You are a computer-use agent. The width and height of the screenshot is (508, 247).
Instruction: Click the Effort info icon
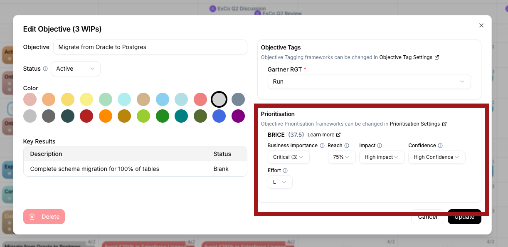[x=285, y=170]
